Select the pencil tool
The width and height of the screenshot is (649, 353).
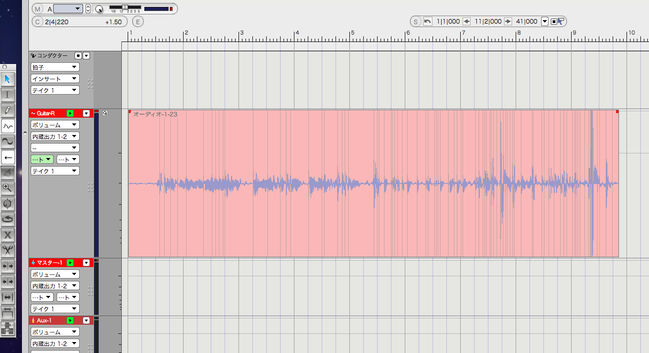tap(8, 110)
